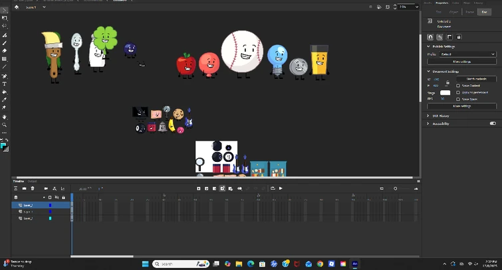This screenshot has width=502, height=270.
Task: Select the Paint Bucket tool
Action: tap(5, 92)
